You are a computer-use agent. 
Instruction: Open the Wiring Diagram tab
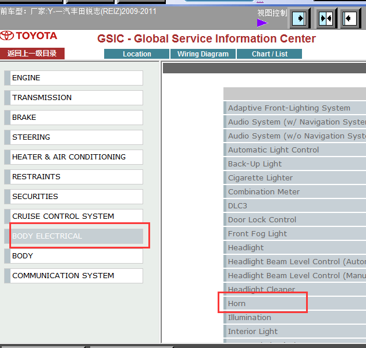coord(203,54)
